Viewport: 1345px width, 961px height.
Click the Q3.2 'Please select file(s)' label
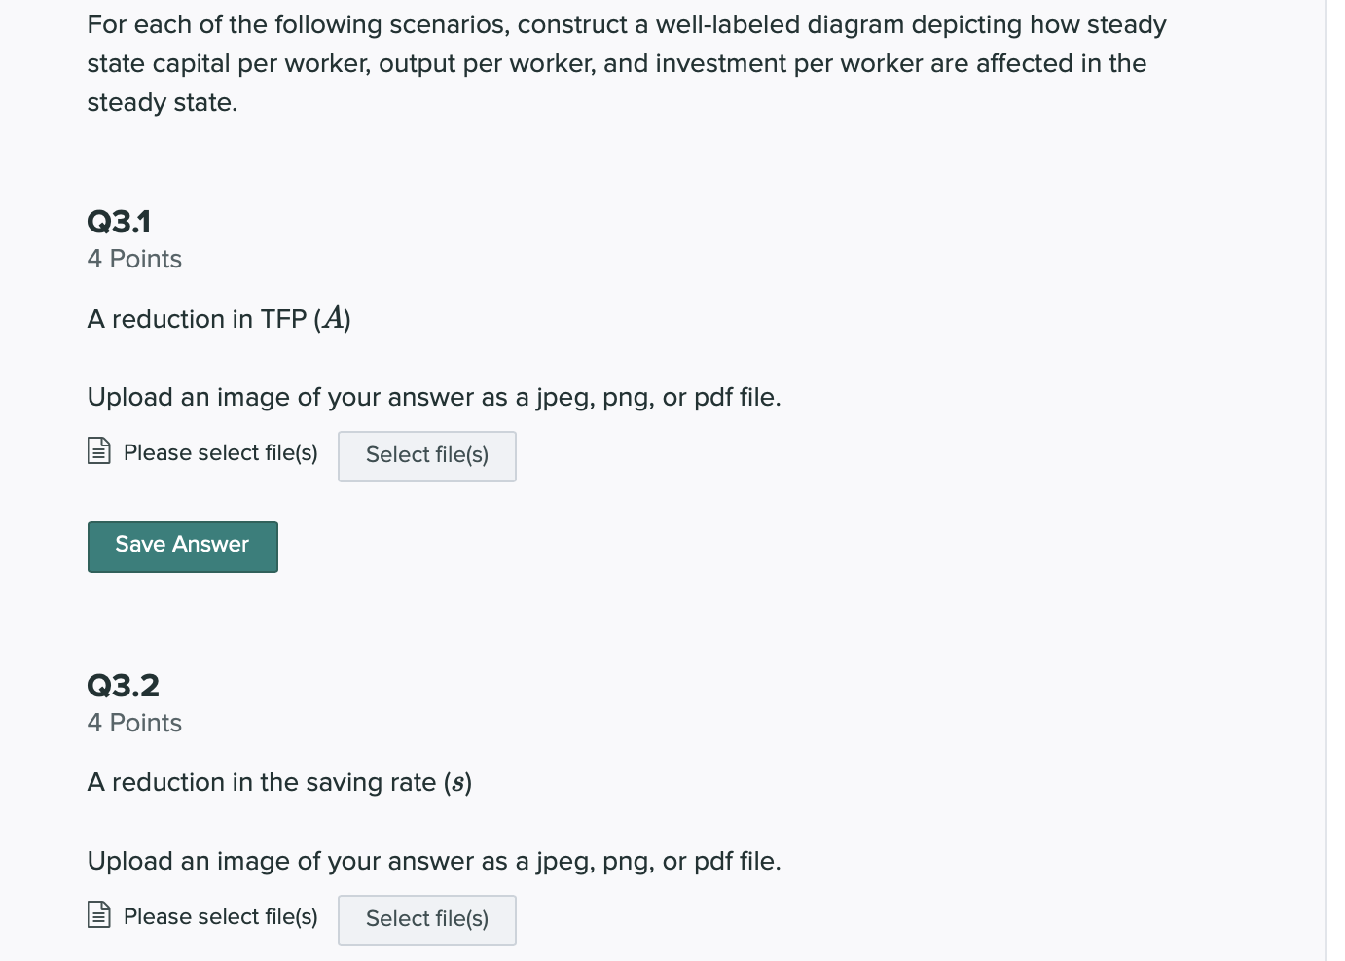[x=220, y=917]
